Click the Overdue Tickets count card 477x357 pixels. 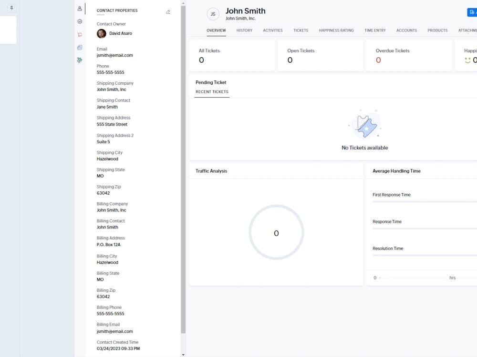(x=409, y=56)
